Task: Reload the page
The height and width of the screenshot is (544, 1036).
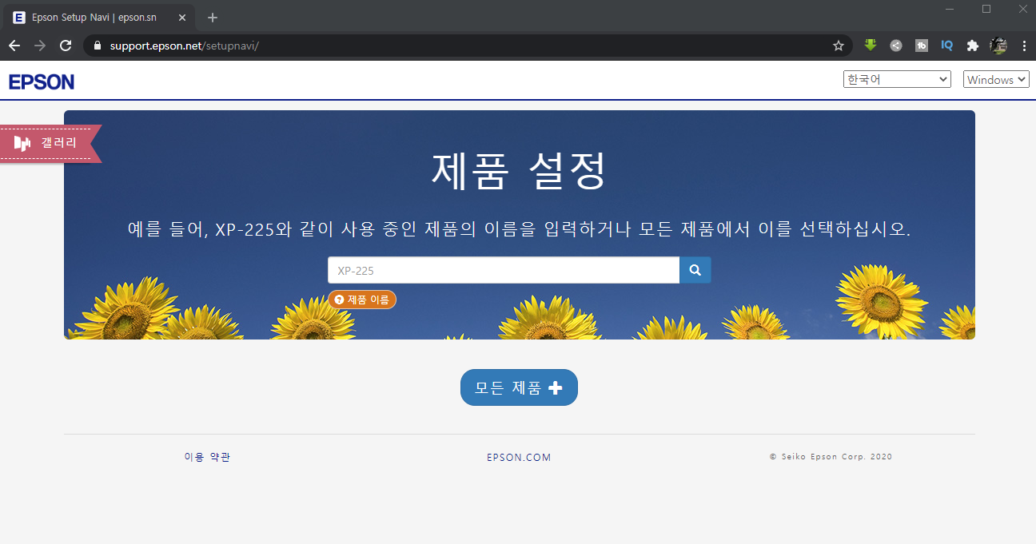Action: pyautogui.click(x=66, y=46)
